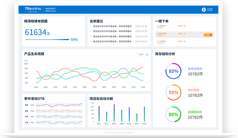Open the 2019年 year dropdown
The height and width of the screenshot is (138, 238).
pyautogui.click(x=143, y=54)
